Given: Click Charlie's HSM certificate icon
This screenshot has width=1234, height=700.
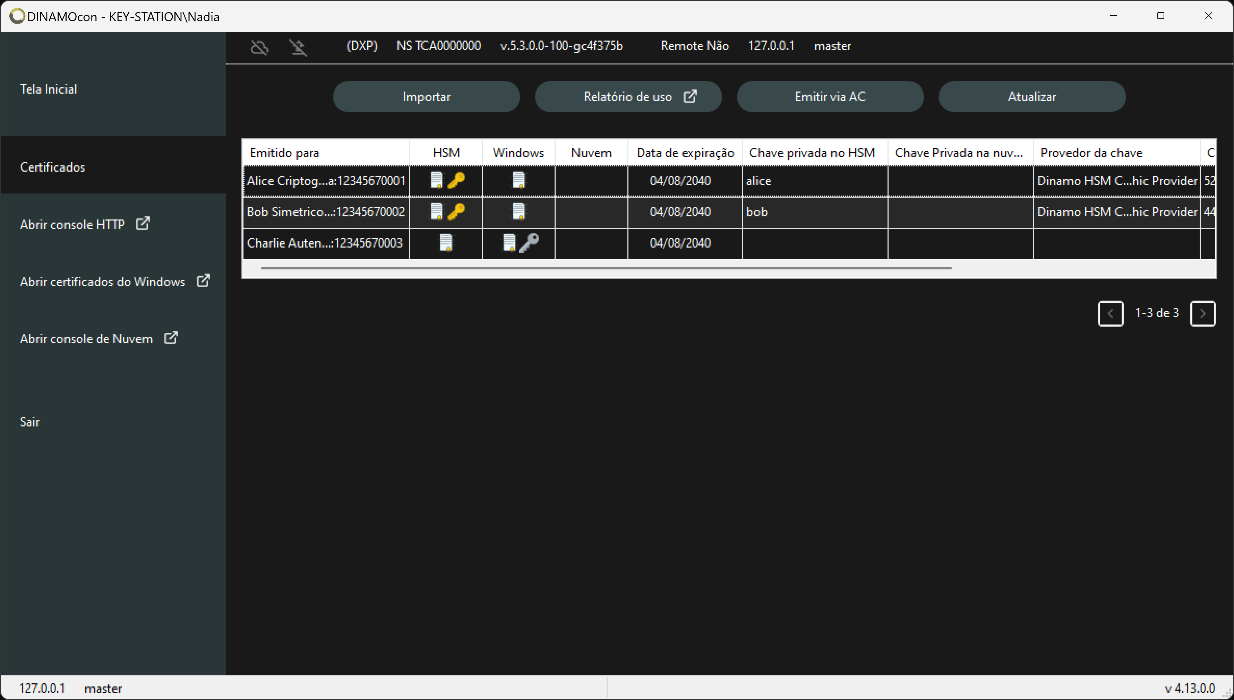Looking at the screenshot, I should [x=446, y=243].
